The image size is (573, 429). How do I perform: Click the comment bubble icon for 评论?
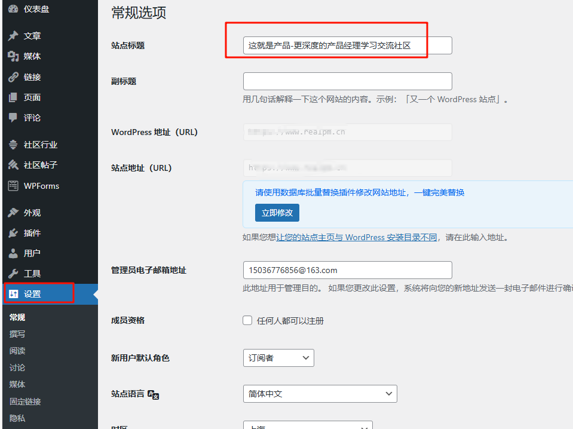click(x=13, y=118)
